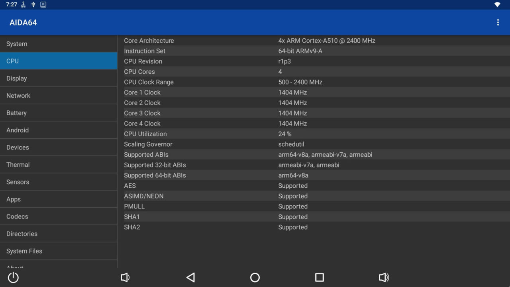Open the Sensors list
The height and width of the screenshot is (287, 510).
[x=59, y=182]
